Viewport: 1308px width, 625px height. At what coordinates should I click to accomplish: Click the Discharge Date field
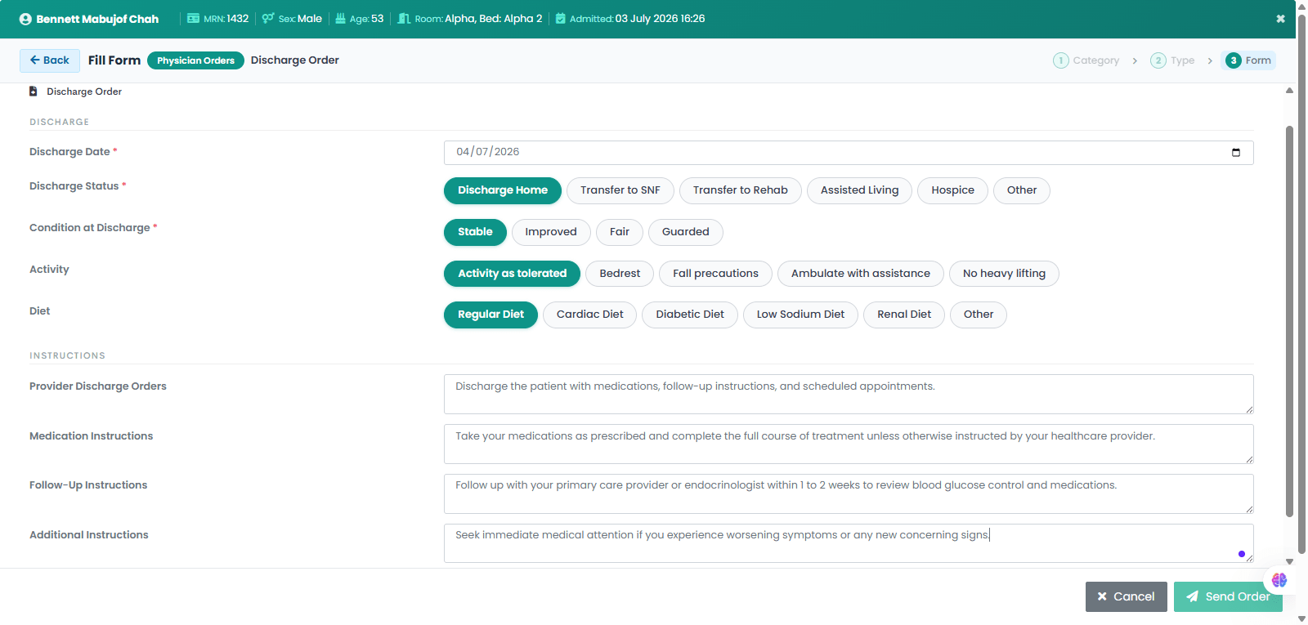coord(849,153)
